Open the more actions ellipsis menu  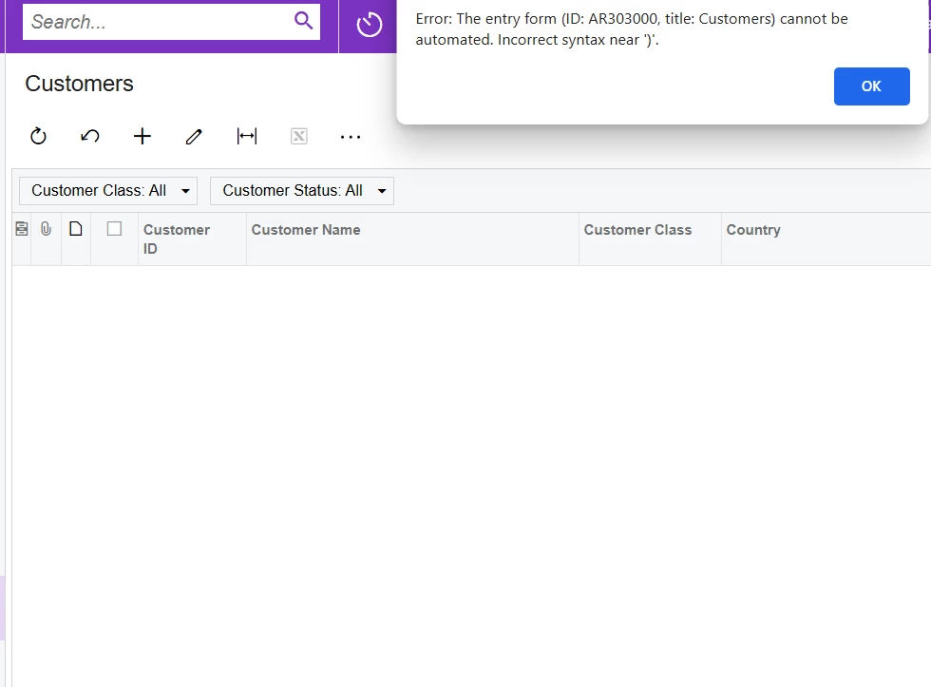[x=351, y=137]
